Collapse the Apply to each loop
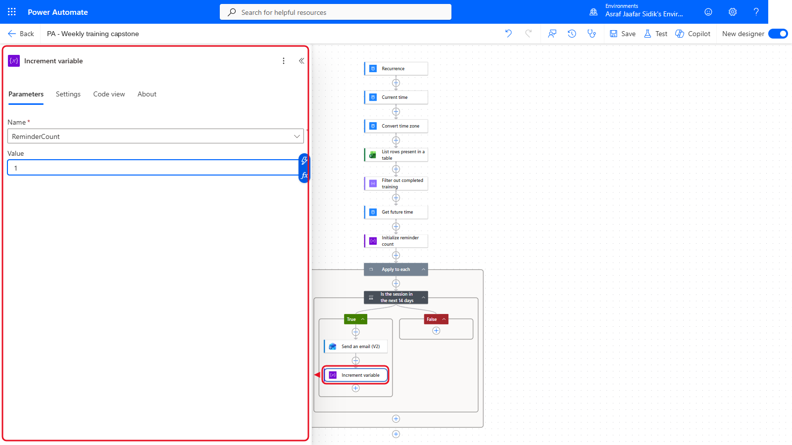Image resolution: width=792 pixels, height=445 pixels. pyautogui.click(x=423, y=269)
